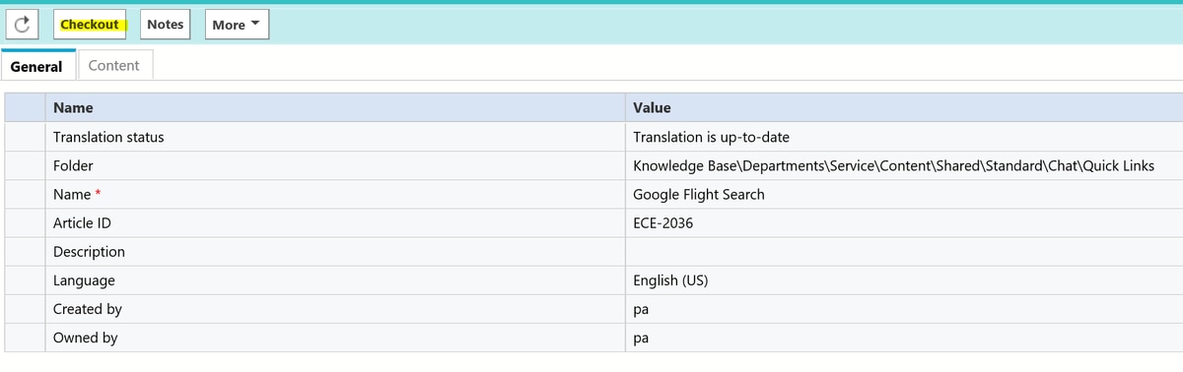Viewport: 1183px width, 372px height.
Task: Click the English (US) language value
Action: pyautogui.click(x=670, y=280)
